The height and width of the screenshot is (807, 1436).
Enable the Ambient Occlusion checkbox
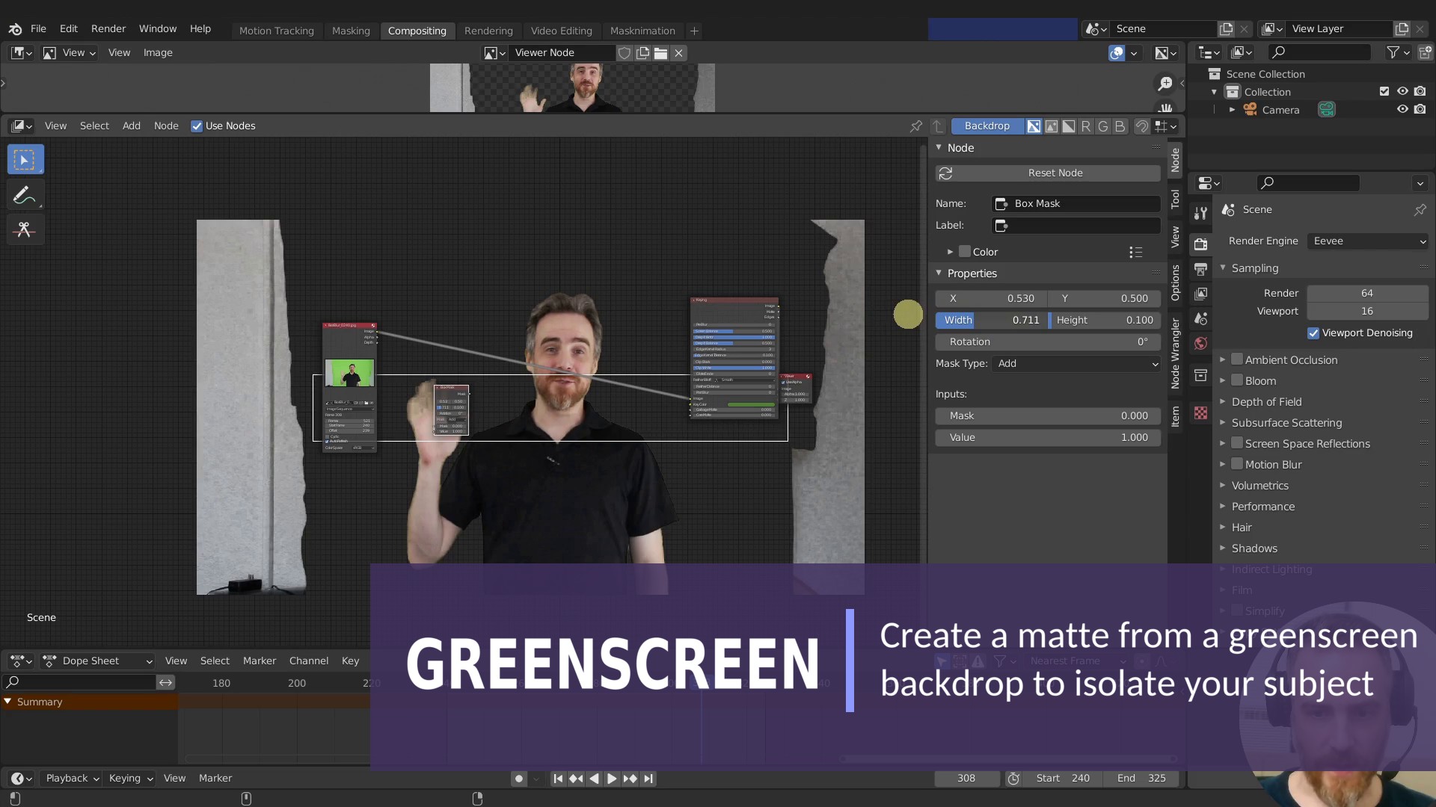click(1238, 359)
